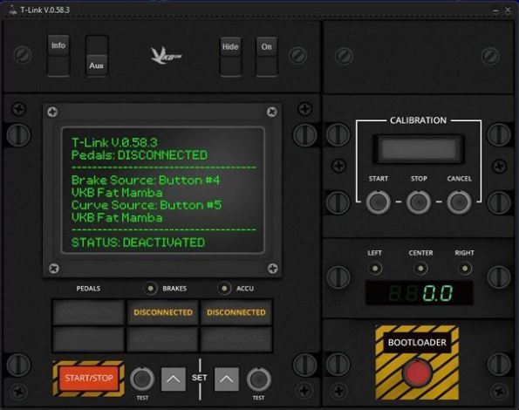The image size is (519, 410).
Task: Click 'T-Link V.0.58.3' line on green display
Action: tap(114, 142)
